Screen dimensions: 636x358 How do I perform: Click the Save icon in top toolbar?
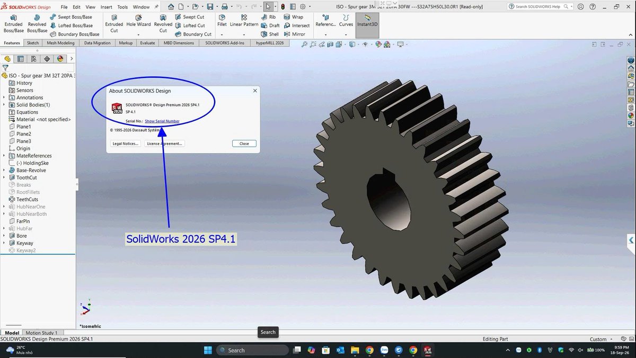[210, 7]
